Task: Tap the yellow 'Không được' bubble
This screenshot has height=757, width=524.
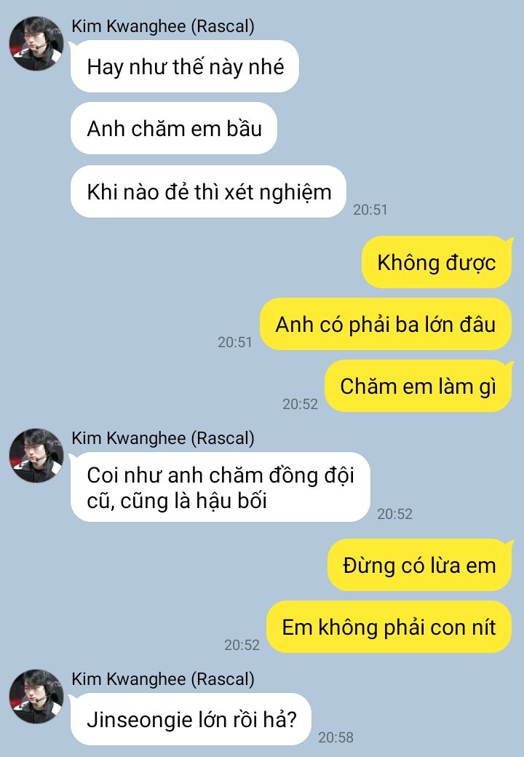Action: 437,262
